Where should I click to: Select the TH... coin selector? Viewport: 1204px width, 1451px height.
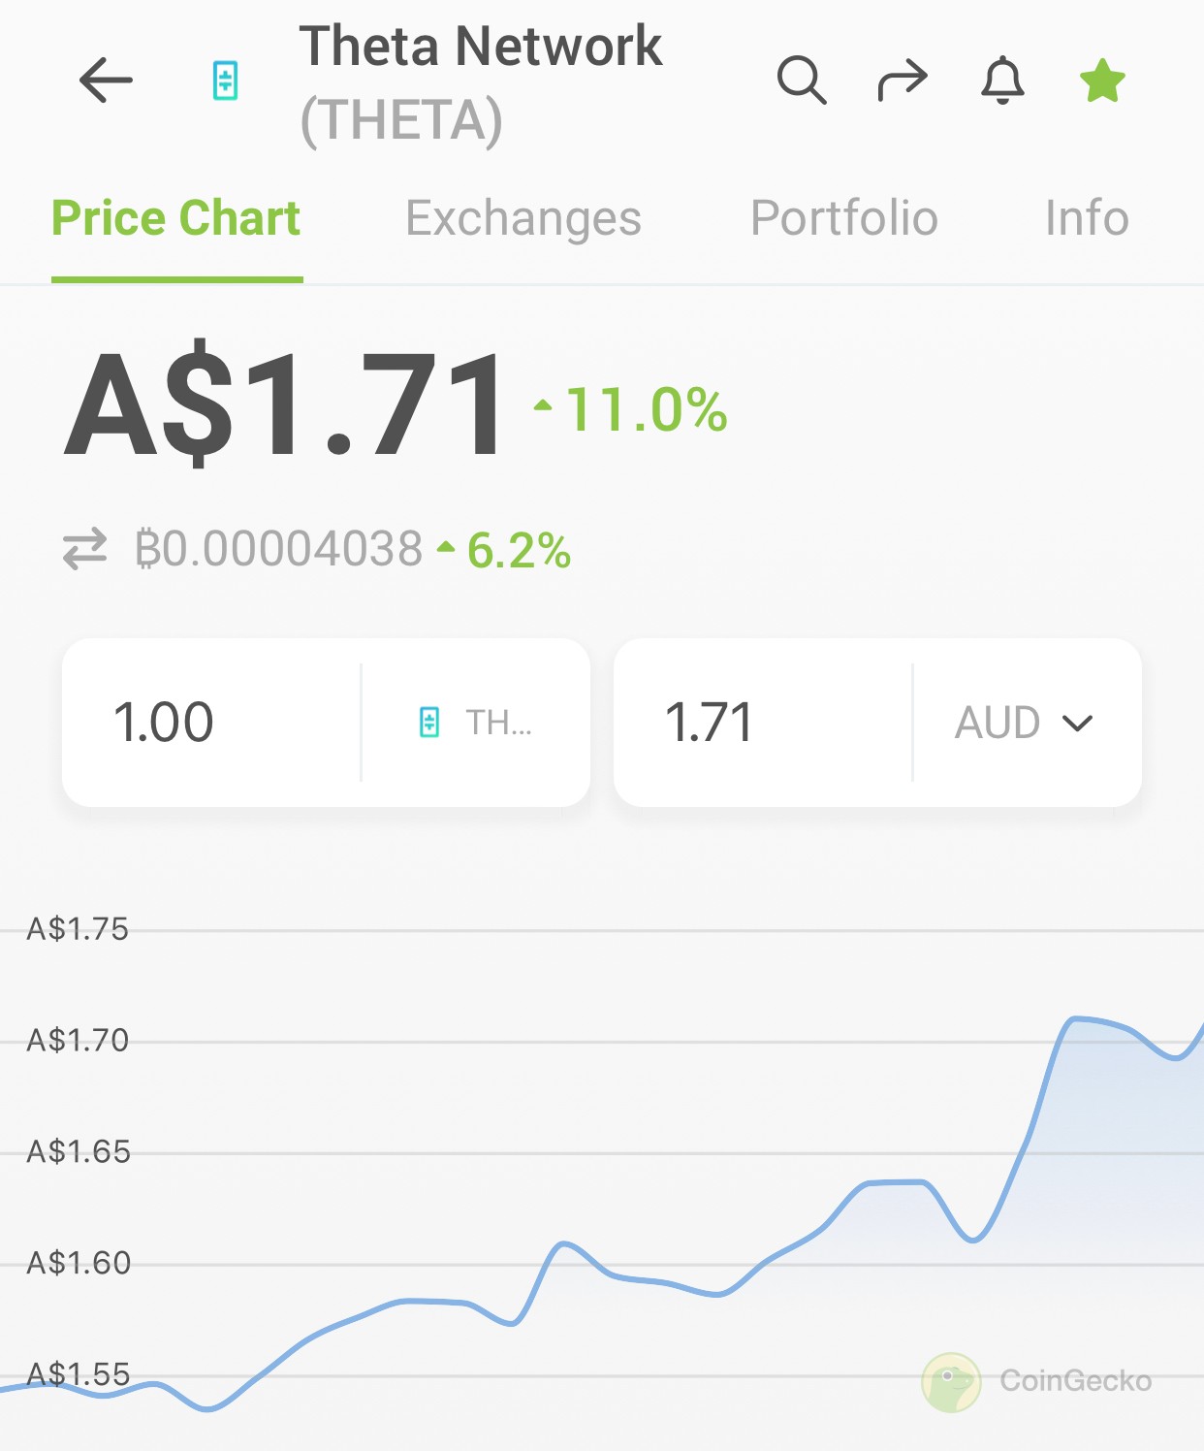(475, 723)
